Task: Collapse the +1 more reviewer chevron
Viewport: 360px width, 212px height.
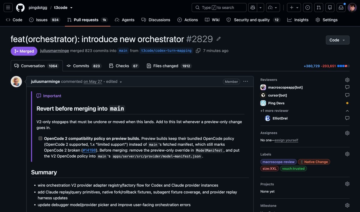Action: coord(347,111)
